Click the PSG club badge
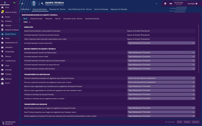The width and height of the screenshot is (202, 126). tap(34, 4)
